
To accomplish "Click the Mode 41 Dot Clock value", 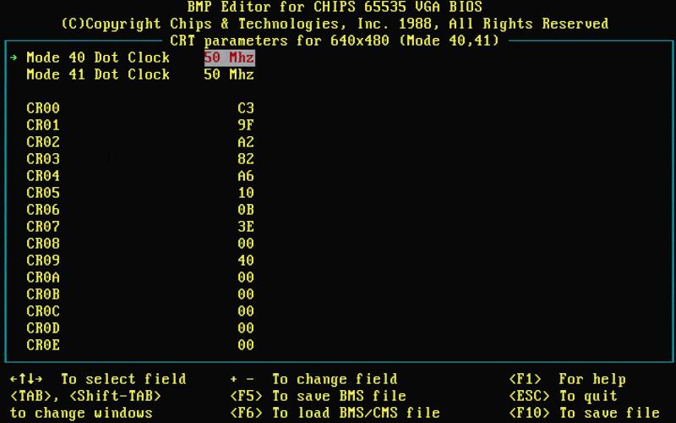I will (x=229, y=74).
